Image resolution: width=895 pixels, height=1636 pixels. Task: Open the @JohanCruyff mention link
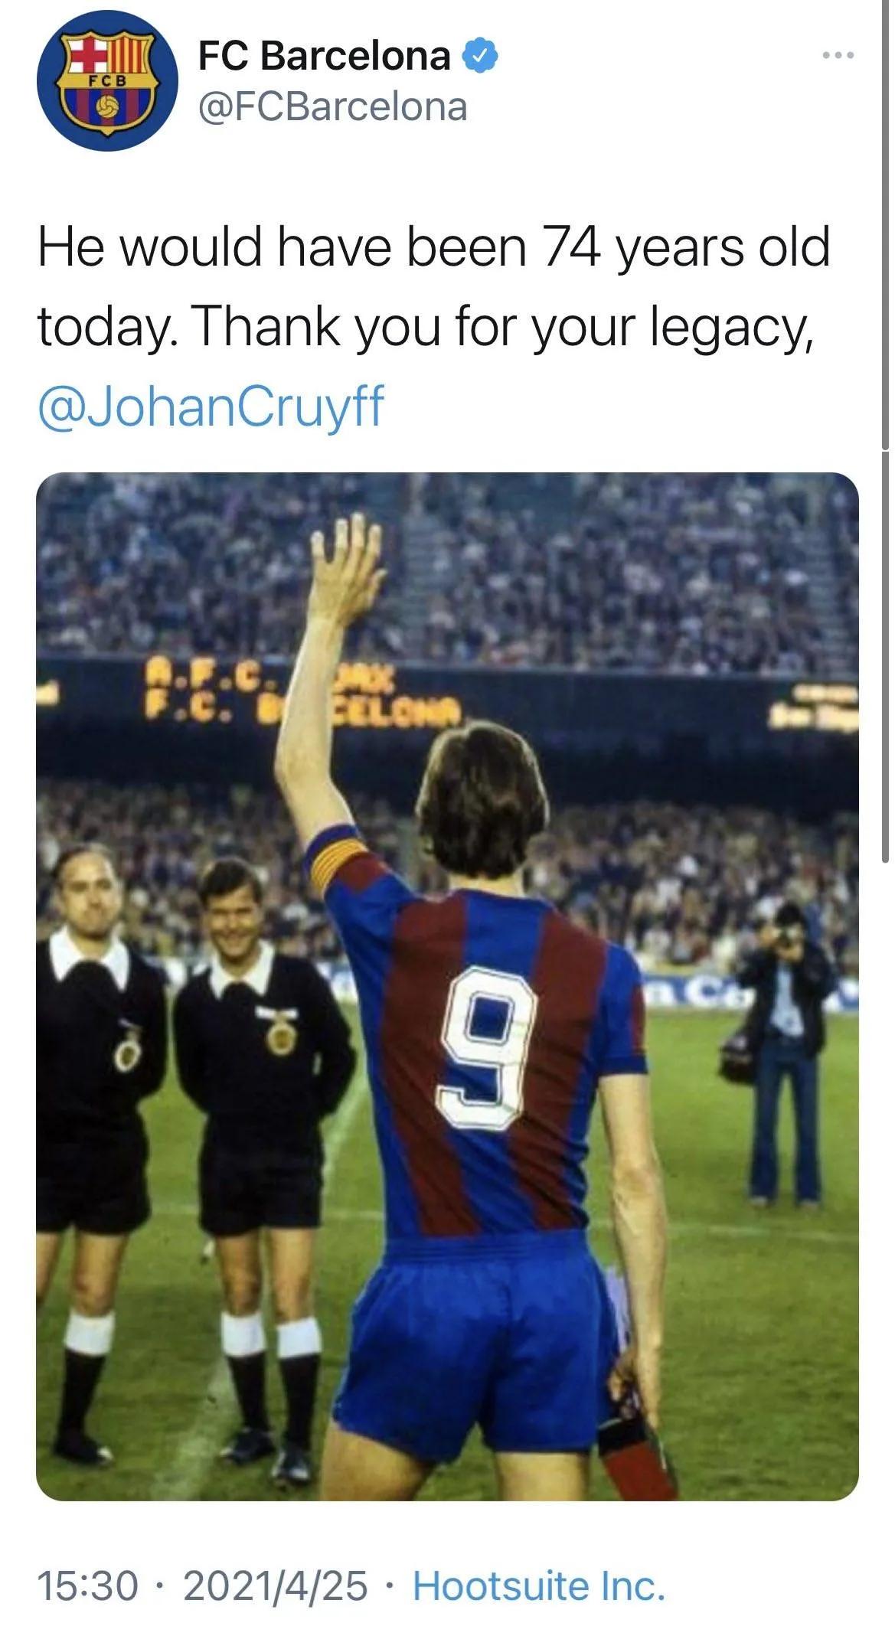211,407
